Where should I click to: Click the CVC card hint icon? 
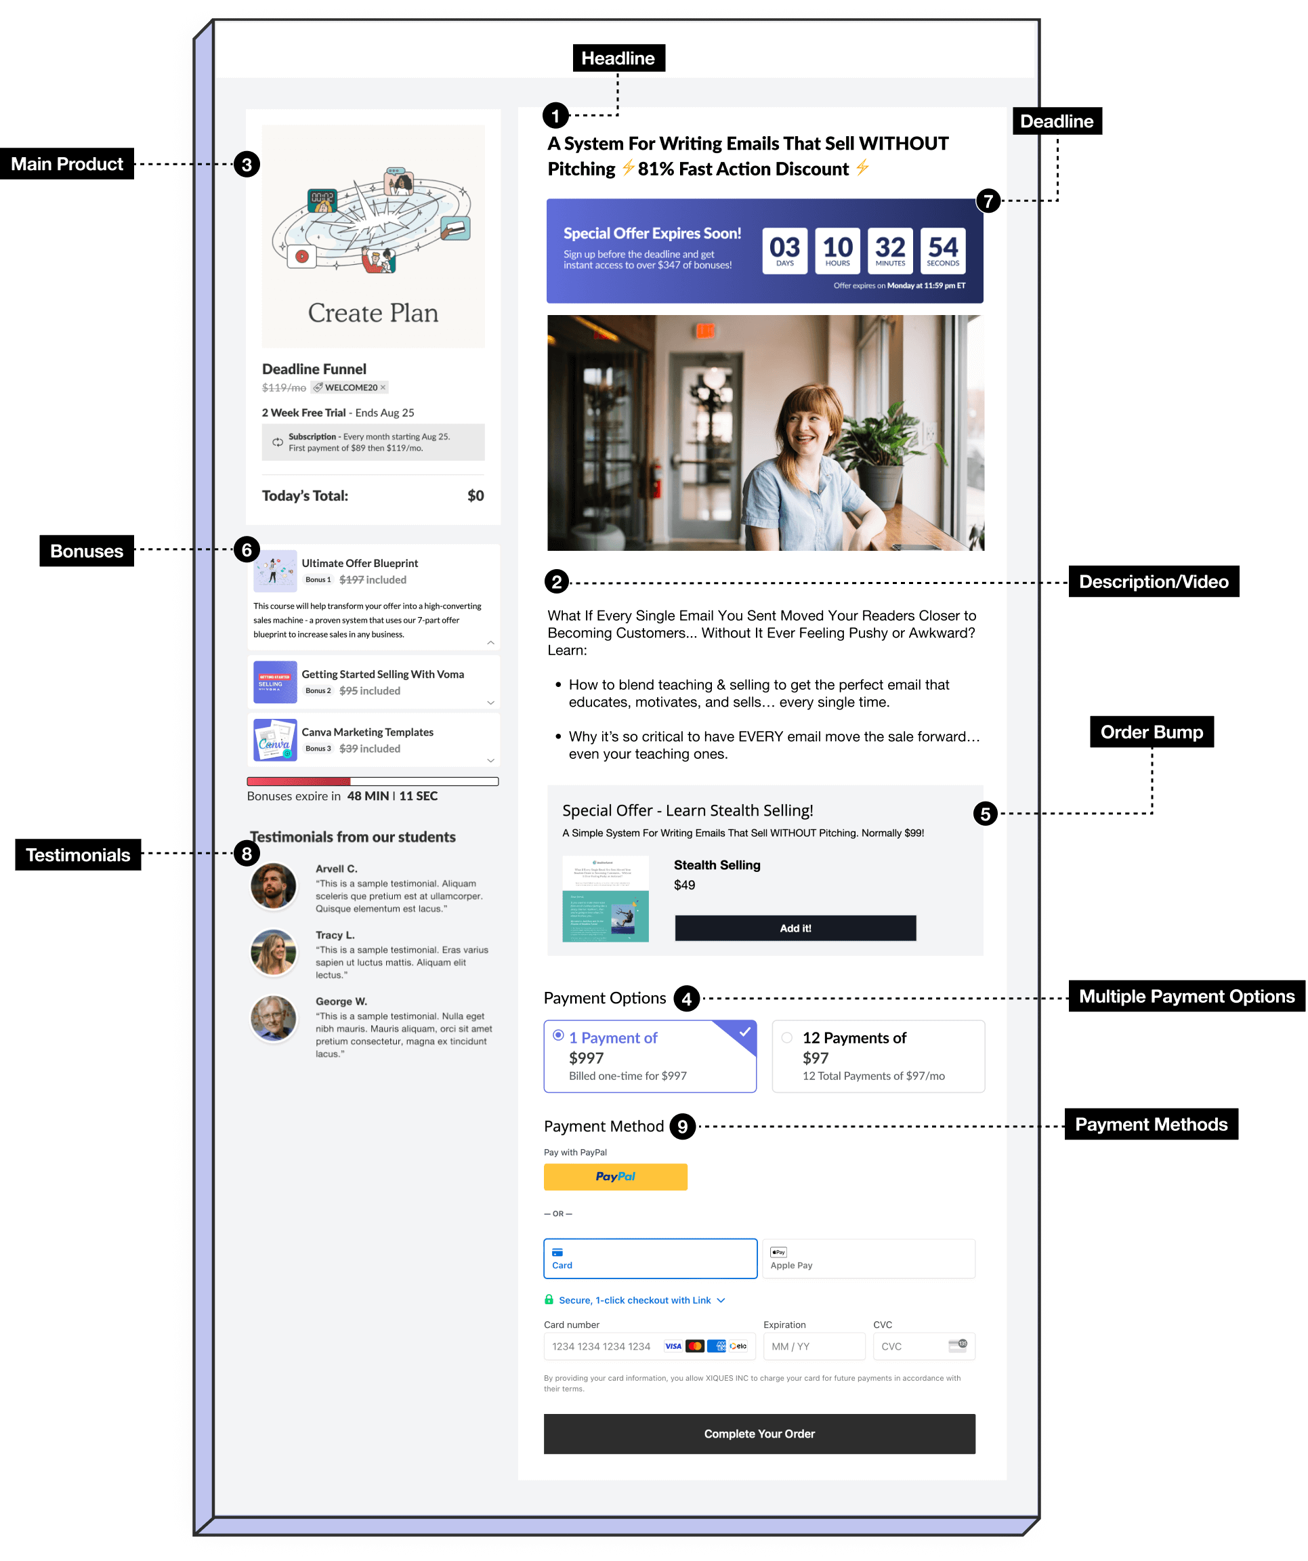[957, 1345]
